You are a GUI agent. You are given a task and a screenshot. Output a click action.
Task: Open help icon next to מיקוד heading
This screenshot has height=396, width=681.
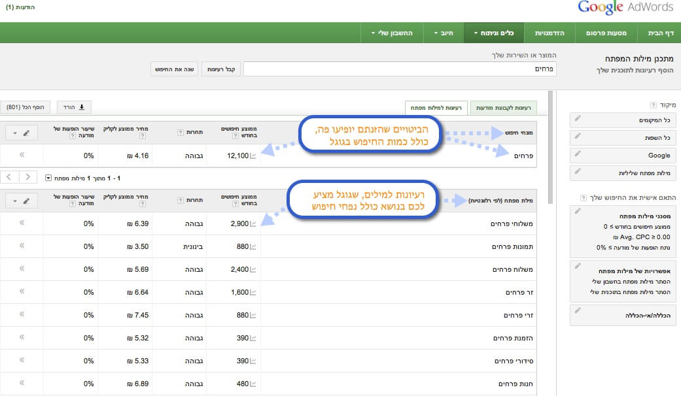tap(652, 105)
